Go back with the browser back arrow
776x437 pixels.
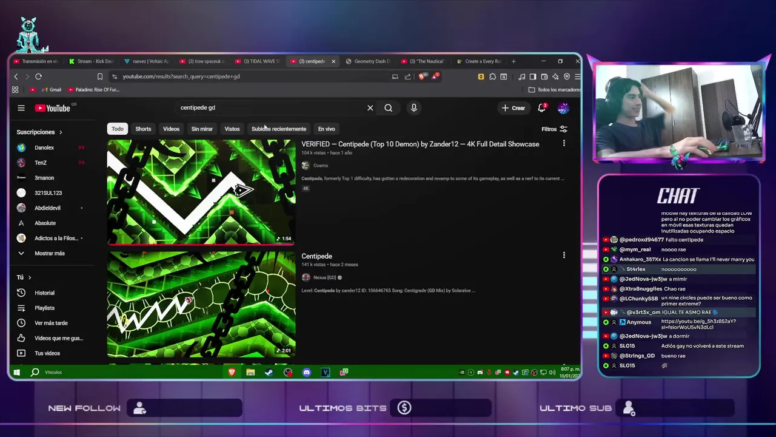pyautogui.click(x=16, y=76)
